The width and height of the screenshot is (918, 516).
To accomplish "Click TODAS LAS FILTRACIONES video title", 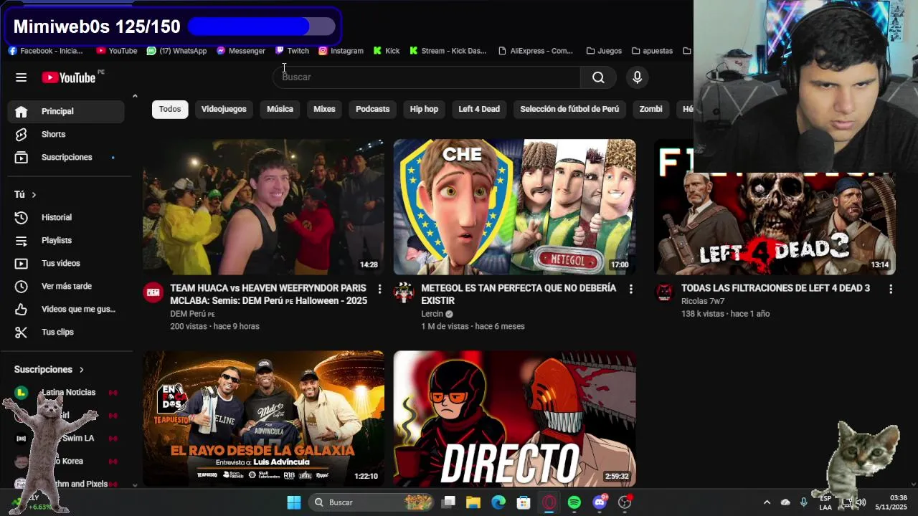I will click(x=775, y=288).
